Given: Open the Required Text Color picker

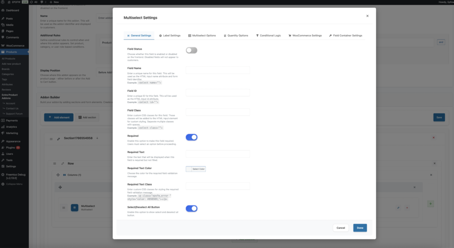Looking at the screenshot, I should click(x=196, y=169).
